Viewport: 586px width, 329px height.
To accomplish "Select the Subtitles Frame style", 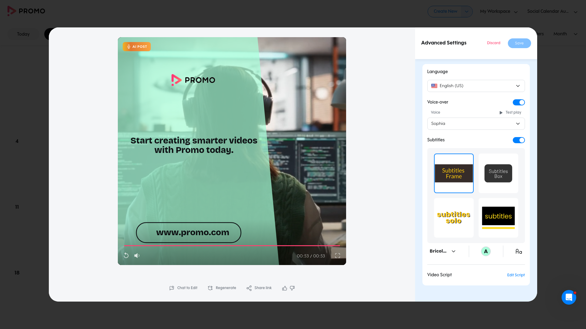I will tap(454, 173).
